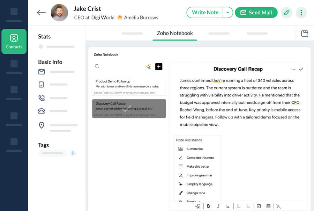
Task: Click the Send Mail button
Action: click(x=256, y=13)
